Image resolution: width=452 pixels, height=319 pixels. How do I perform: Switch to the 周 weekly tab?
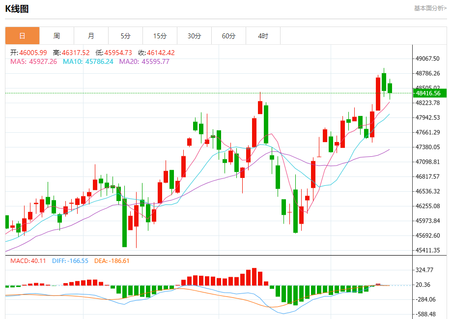pos(57,36)
